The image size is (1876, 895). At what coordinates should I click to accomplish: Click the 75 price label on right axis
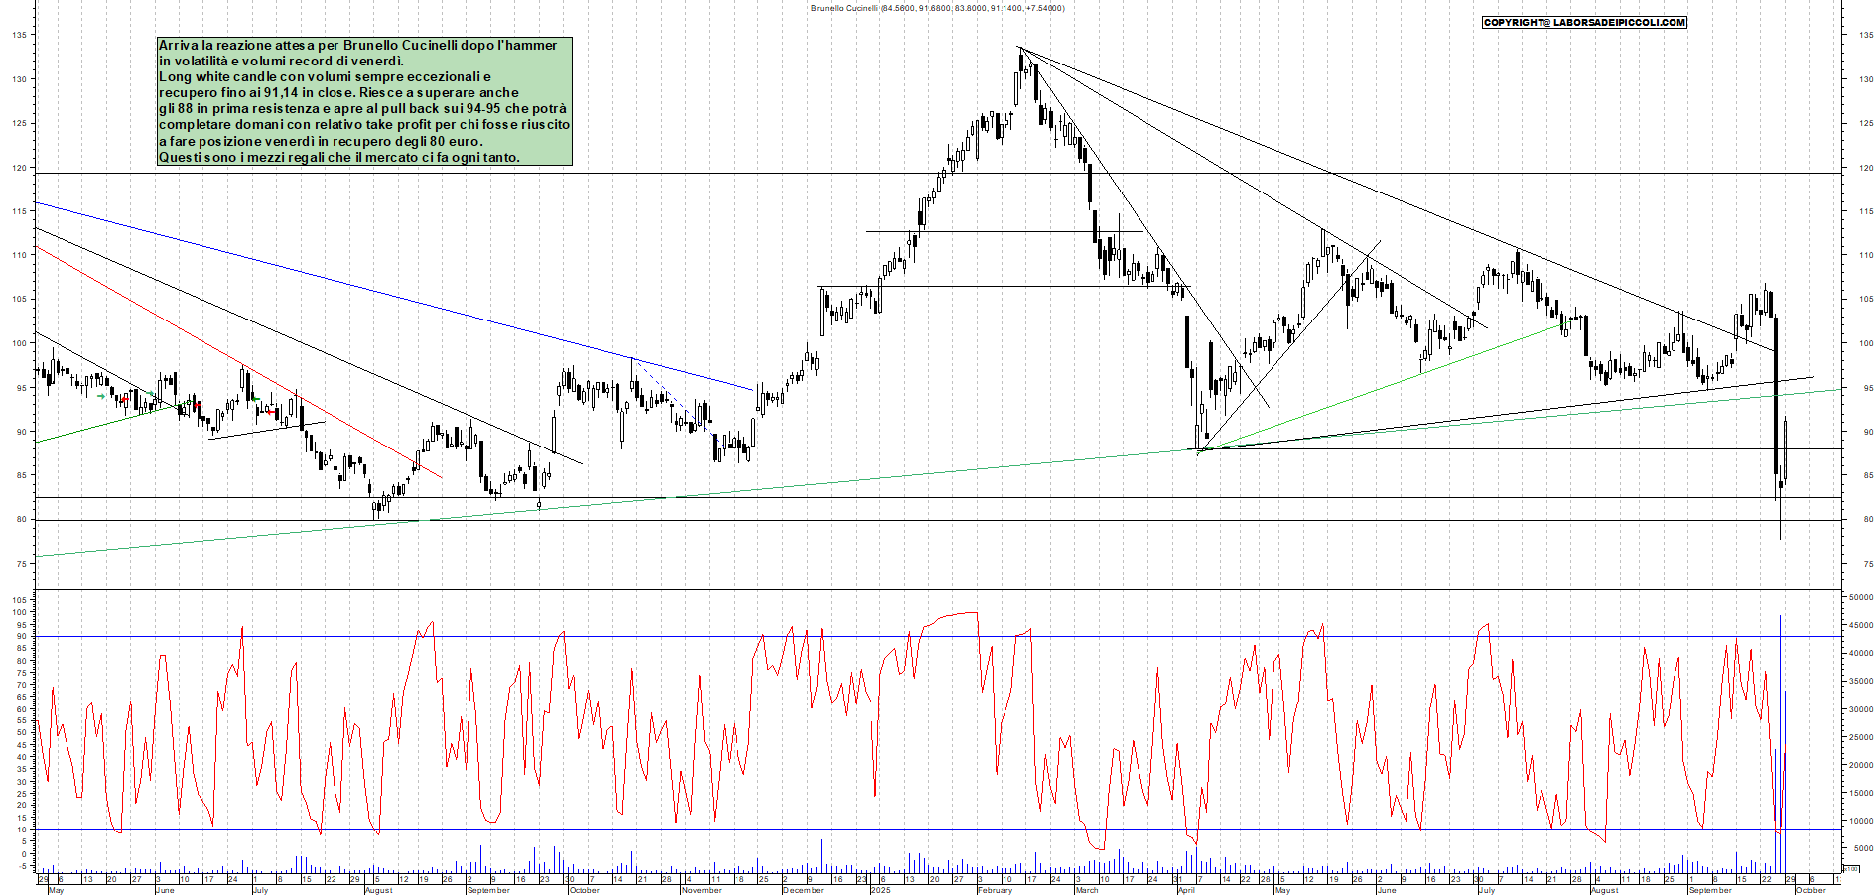pos(1868,564)
